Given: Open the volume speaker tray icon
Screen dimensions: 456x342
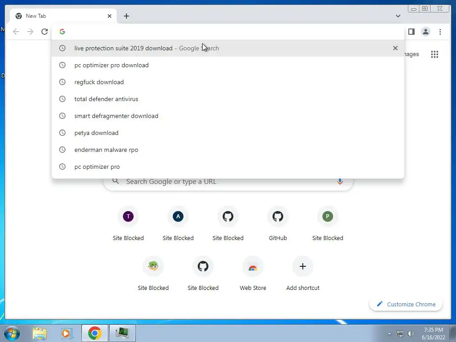Looking at the screenshot, I should pos(411,334).
